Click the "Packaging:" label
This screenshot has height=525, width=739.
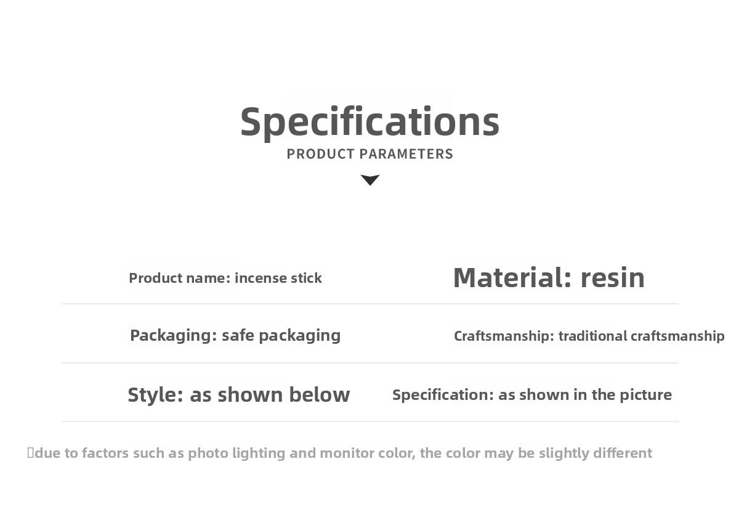[173, 335]
